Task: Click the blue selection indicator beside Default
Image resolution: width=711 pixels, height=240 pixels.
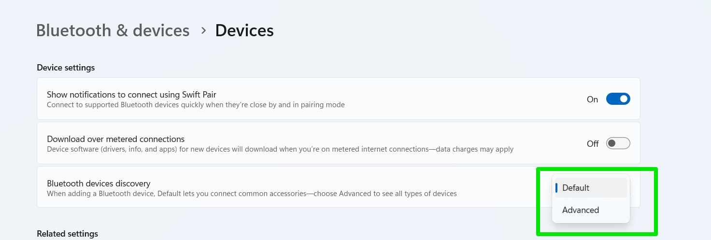Action: point(556,188)
